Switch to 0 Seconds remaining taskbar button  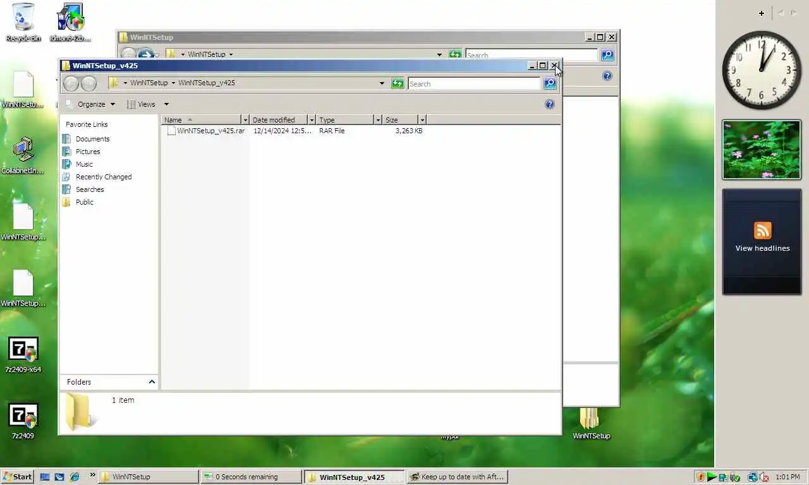(x=251, y=477)
